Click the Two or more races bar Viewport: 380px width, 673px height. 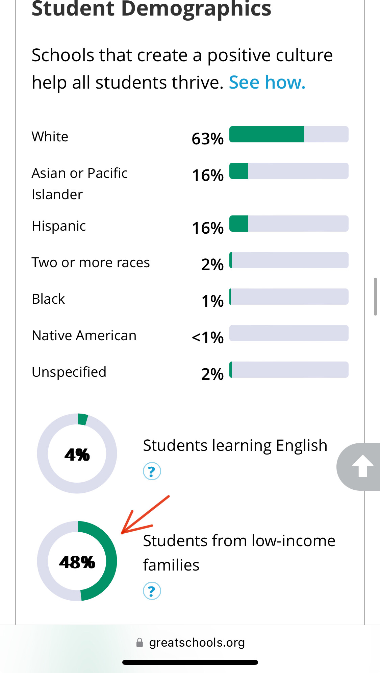tap(289, 260)
